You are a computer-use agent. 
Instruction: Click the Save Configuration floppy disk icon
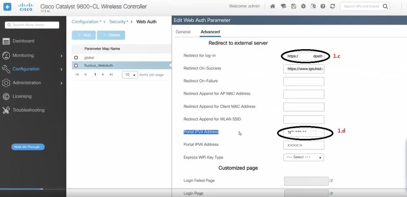point(293,7)
